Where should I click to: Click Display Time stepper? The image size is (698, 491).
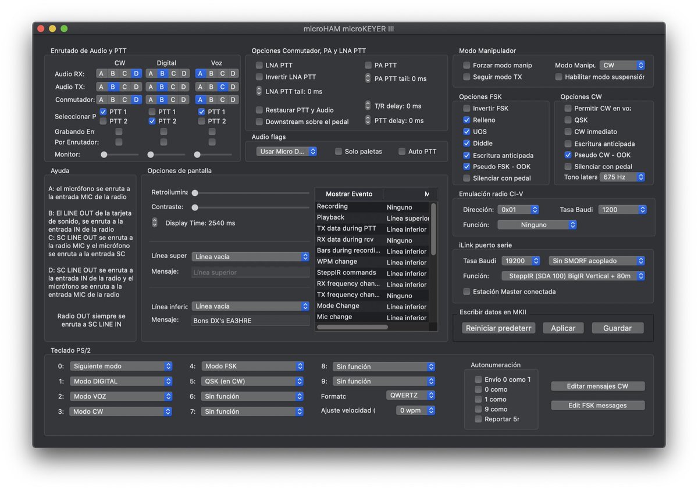(x=155, y=223)
